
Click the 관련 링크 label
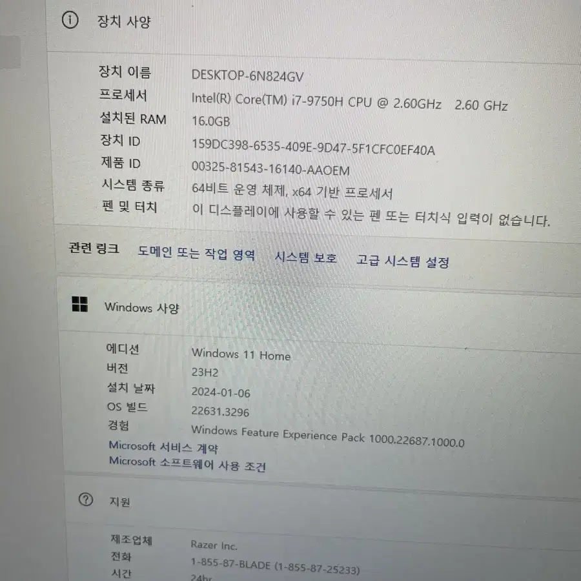tap(94, 248)
